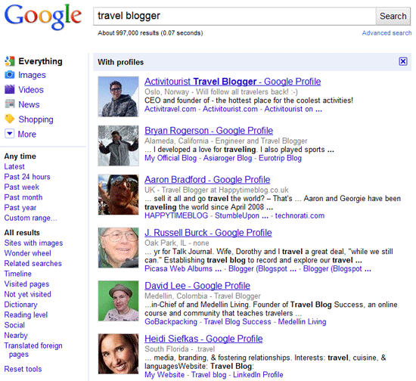Image resolution: width=416 pixels, height=381 pixels.
Task: Open Activitourist.com link
Action: [230, 109]
